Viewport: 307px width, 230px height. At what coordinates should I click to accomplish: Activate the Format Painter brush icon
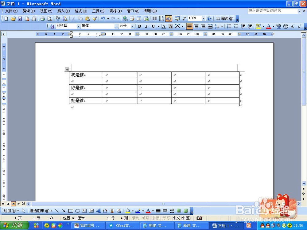(95, 19)
